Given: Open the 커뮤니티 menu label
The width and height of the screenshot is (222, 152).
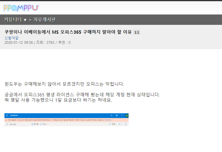Looking at the screenshot, I should click(13, 20).
